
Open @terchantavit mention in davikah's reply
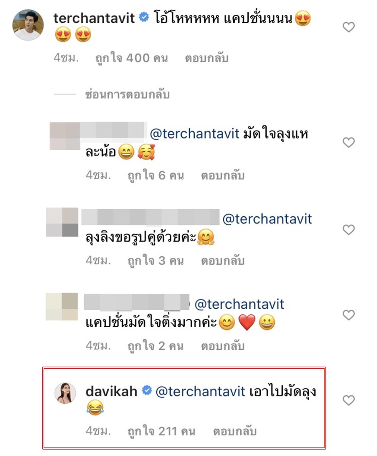(x=200, y=391)
